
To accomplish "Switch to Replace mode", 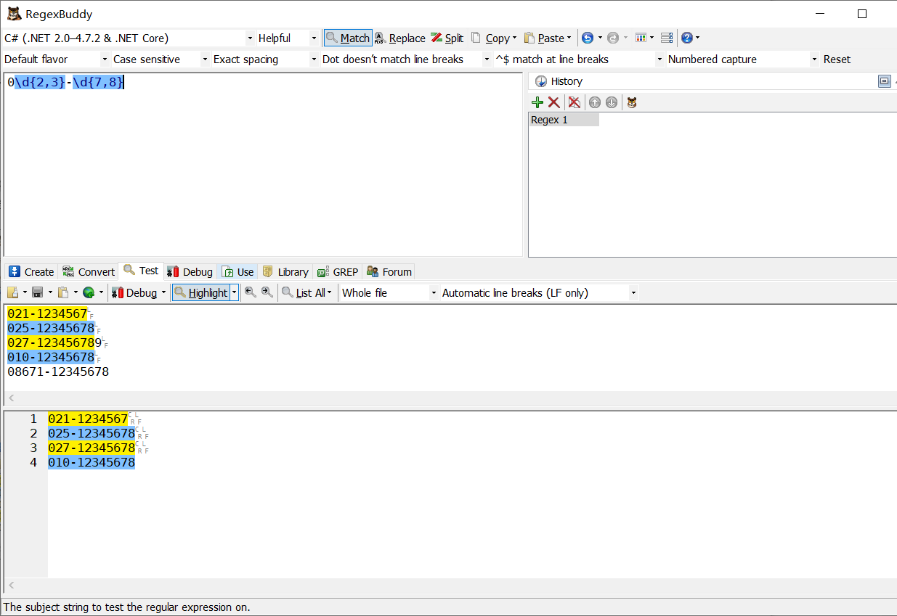I will 400,38.
